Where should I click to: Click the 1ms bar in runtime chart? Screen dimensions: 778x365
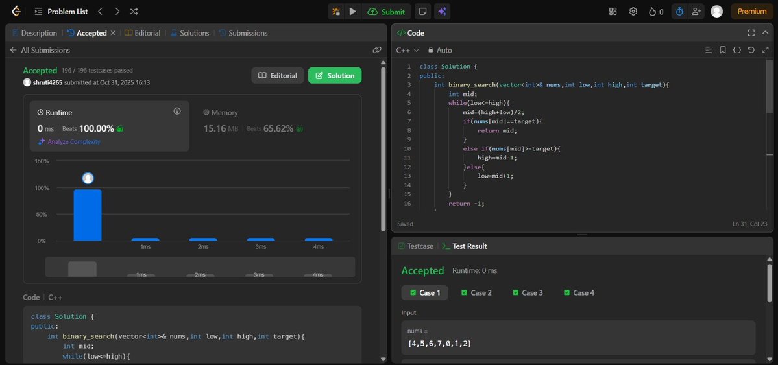click(145, 239)
